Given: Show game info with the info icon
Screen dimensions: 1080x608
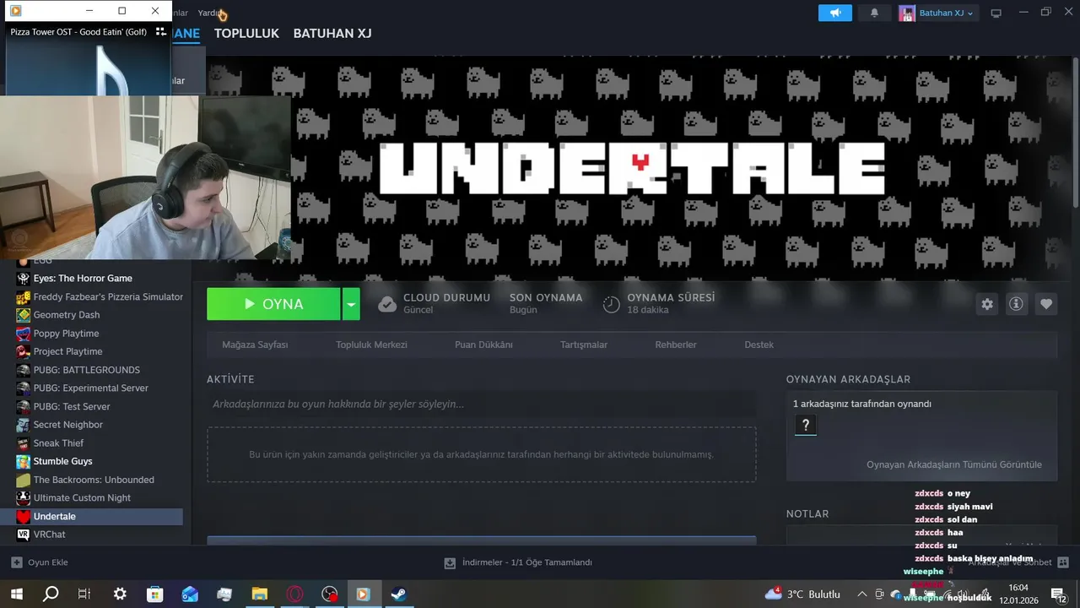Looking at the screenshot, I should 1017,304.
